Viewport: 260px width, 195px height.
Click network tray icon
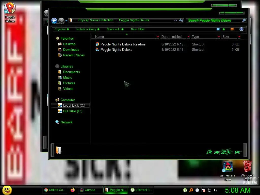pos(209,190)
